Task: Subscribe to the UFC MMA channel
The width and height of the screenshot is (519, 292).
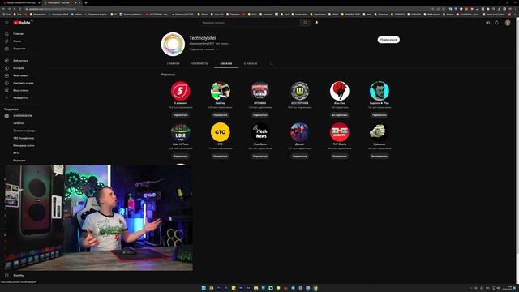Action: tap(259, 115)
